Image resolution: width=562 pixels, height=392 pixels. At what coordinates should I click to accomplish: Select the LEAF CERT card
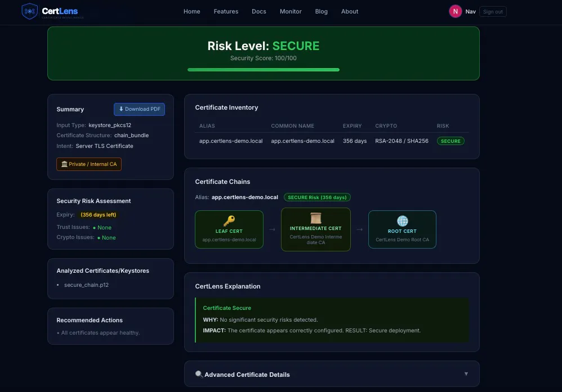tap(229, 229)
